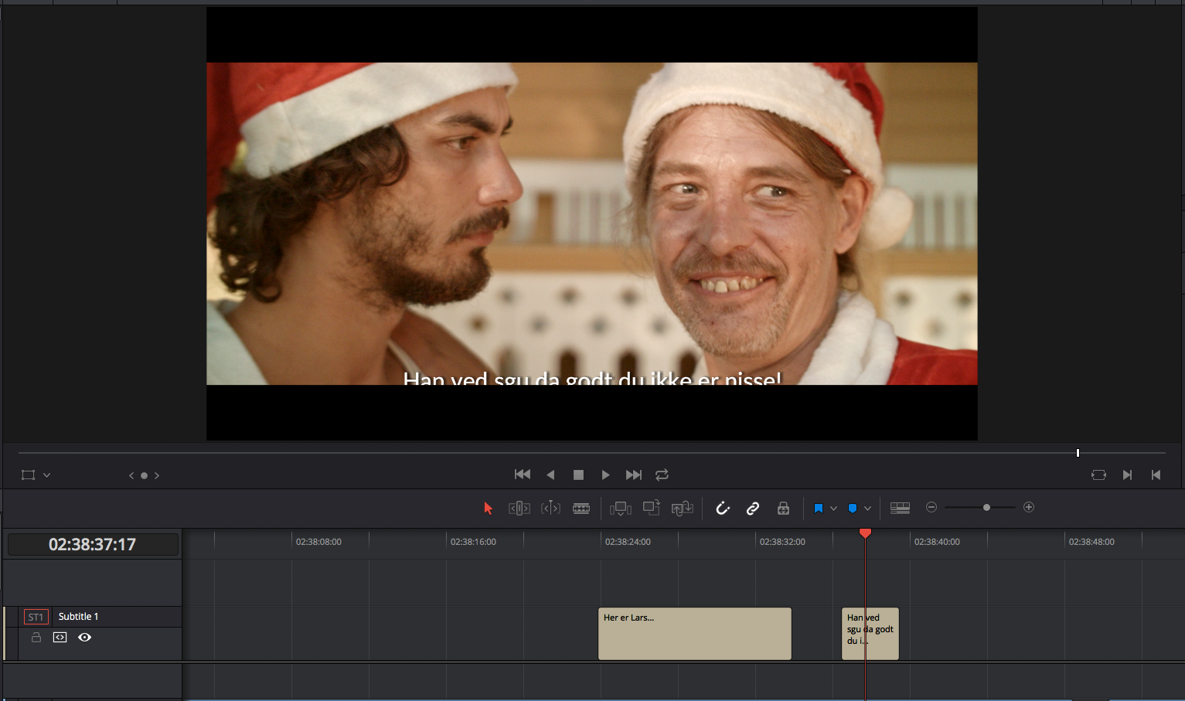Toggle loop playback button
Viewport: 1185px width, 701px height.
pyautogui.click(x=662, y=475)
